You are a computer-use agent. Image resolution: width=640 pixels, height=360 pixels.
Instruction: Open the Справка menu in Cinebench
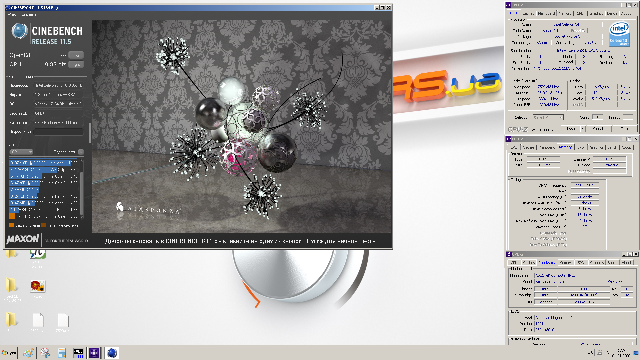pos(29,14)
